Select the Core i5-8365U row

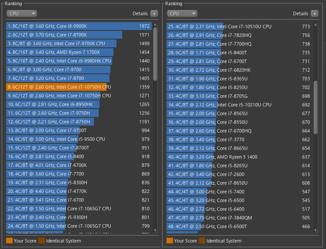tap(240, 79)
